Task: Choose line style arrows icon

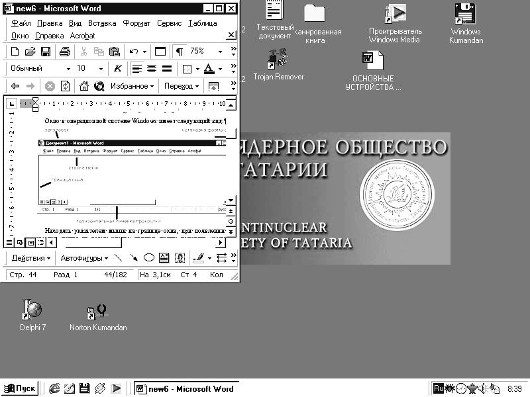Action: 221,258
